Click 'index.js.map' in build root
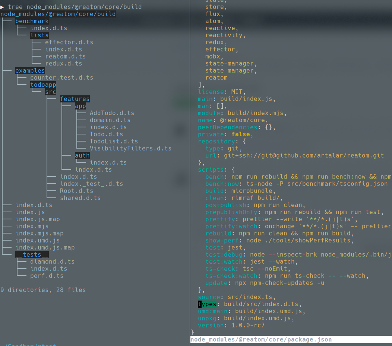 38,219
